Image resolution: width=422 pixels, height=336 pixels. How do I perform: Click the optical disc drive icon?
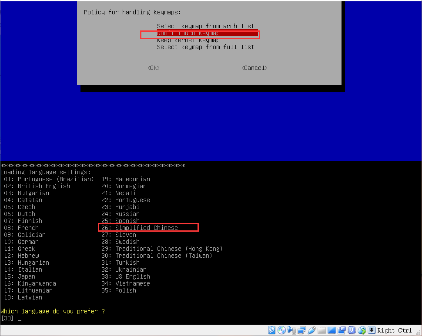pos(281,330)
